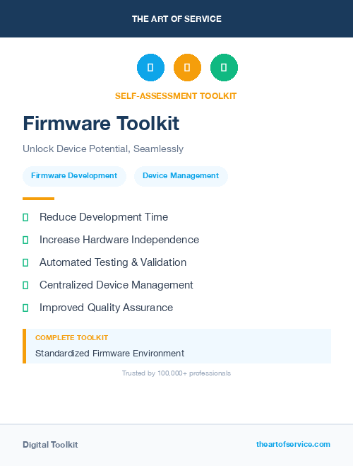
Task: Click the Firmware Toolkit heading
Action: click(101, 123)
